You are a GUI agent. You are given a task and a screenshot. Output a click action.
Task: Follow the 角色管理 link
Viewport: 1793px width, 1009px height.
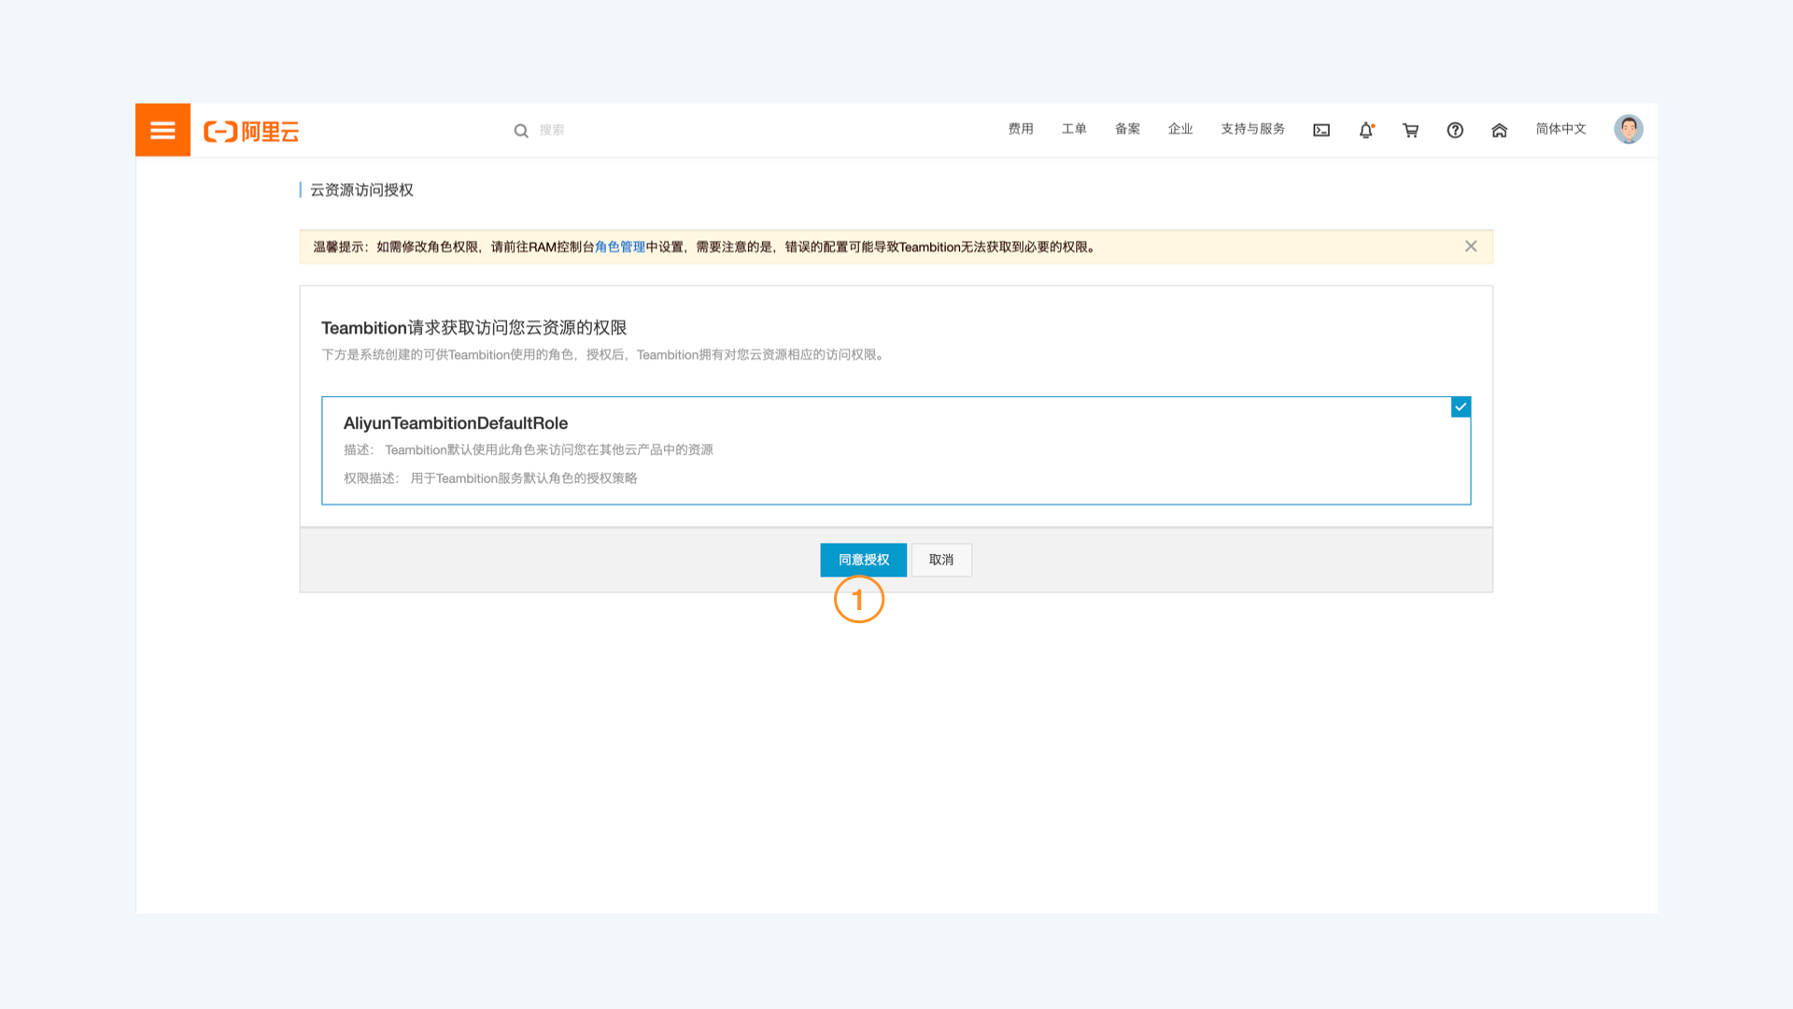point(620,247)
